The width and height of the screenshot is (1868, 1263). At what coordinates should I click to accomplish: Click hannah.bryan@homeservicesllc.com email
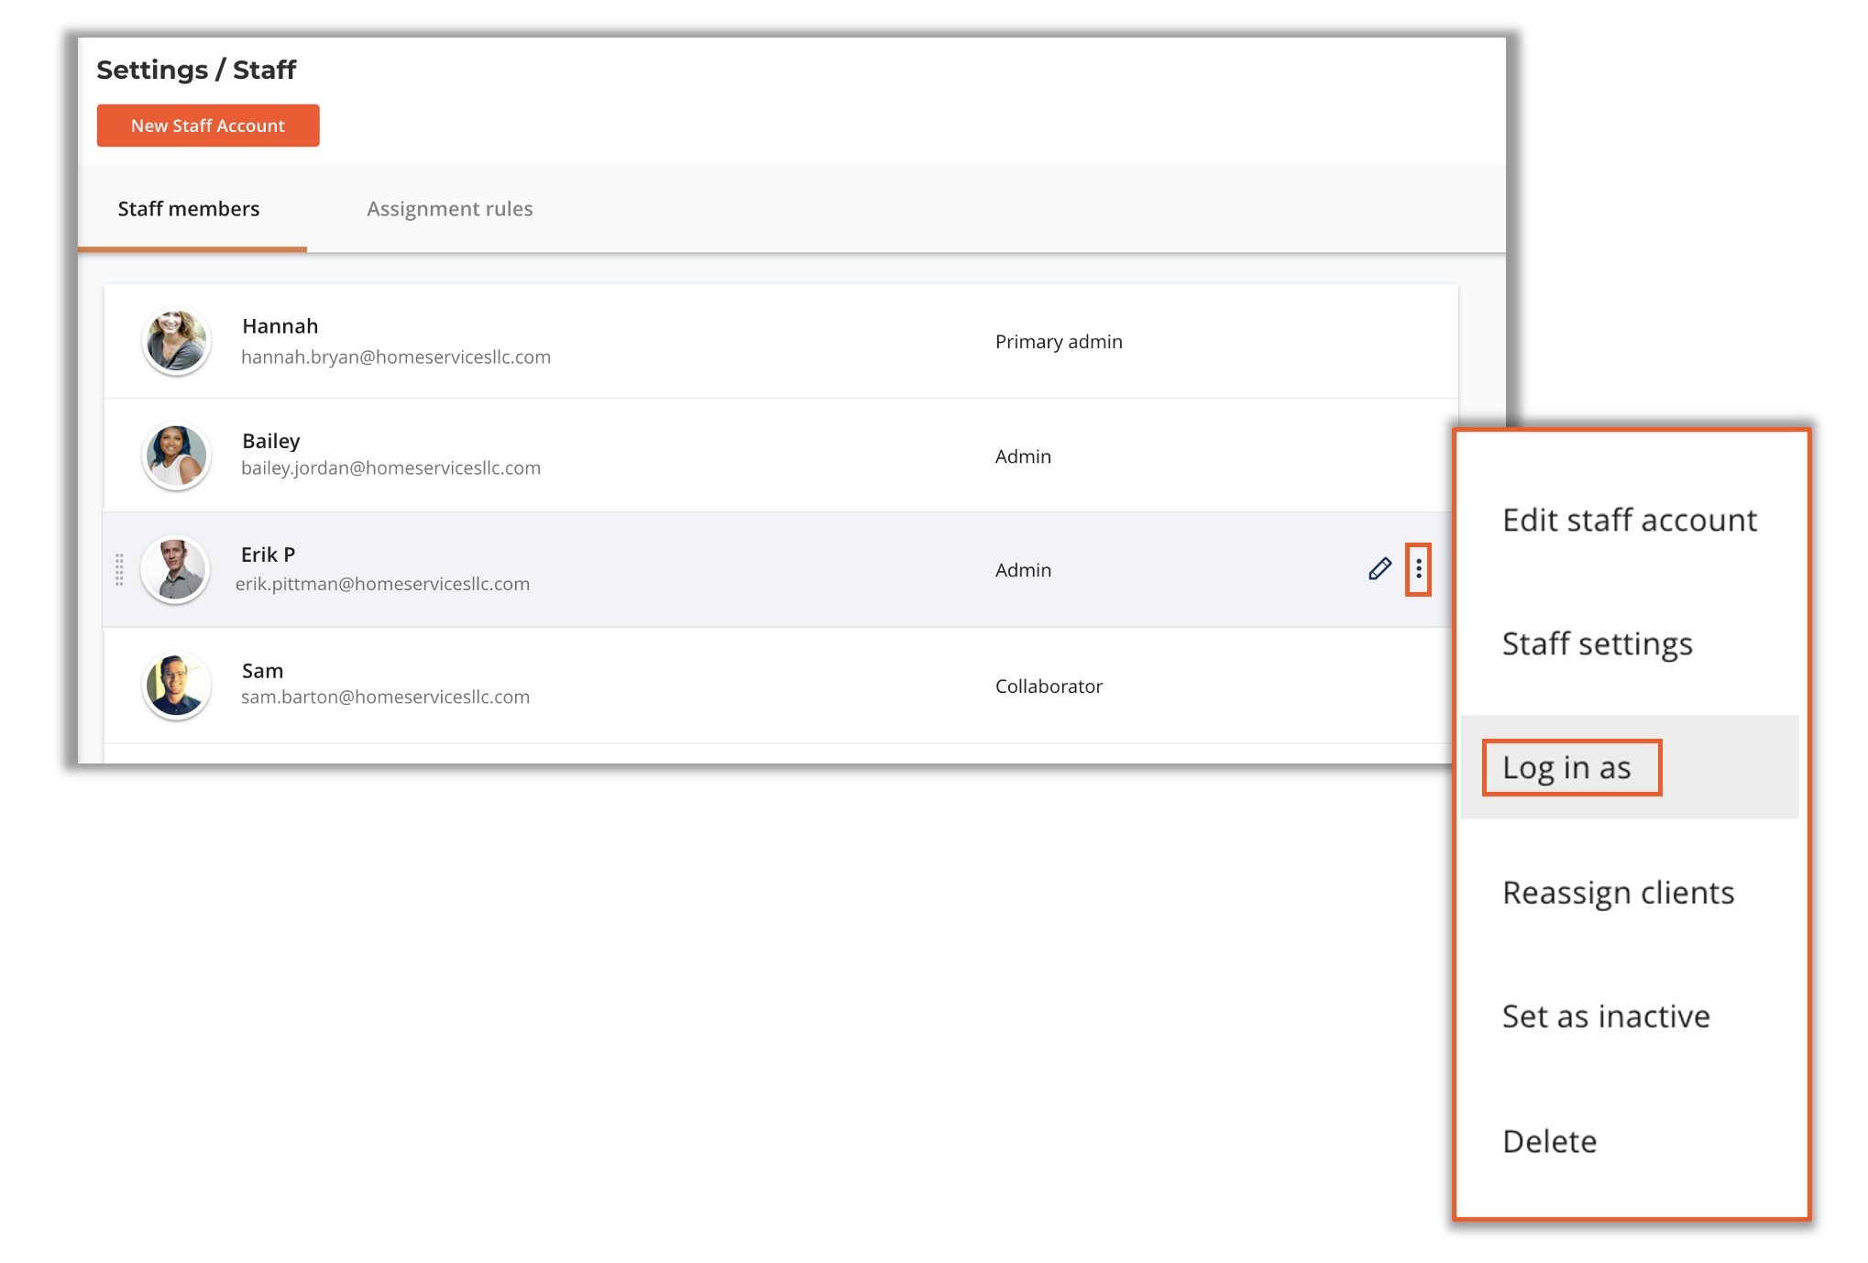click(396, 357)
